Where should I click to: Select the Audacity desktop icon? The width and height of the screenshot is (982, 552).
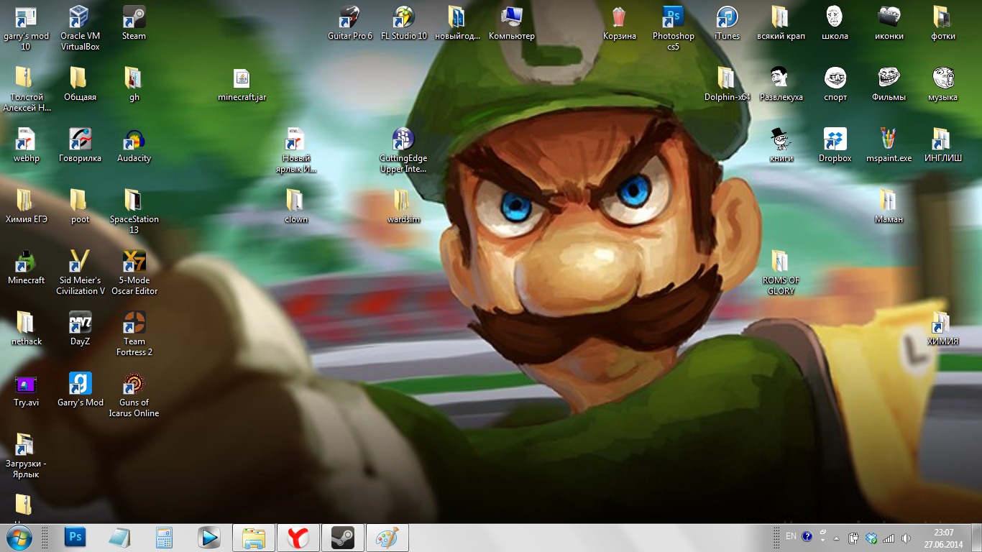coord(134,145)
